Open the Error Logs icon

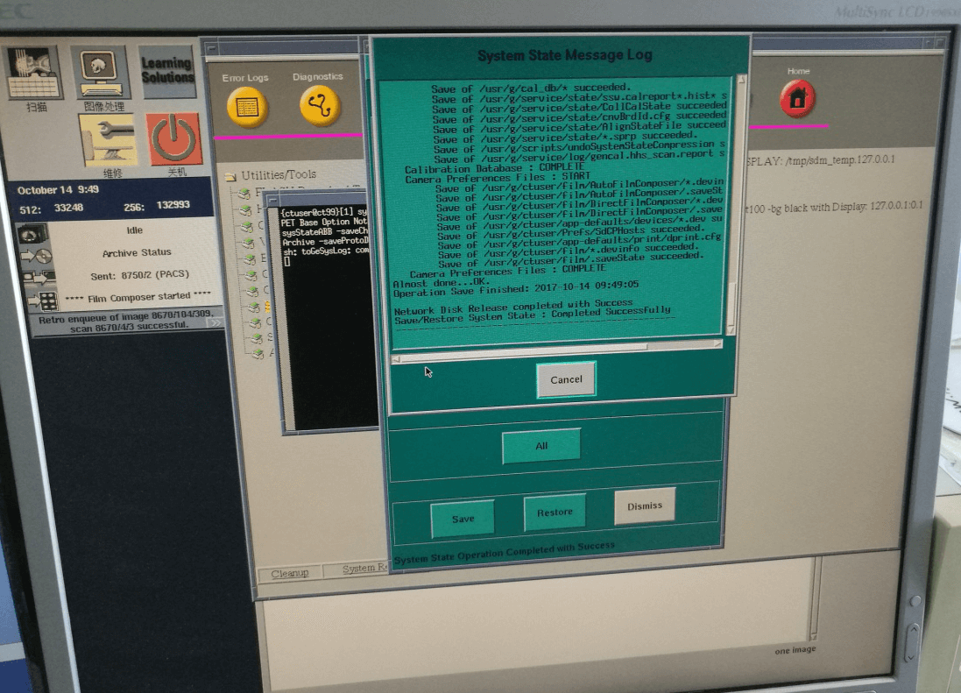[x=247, y=107]
